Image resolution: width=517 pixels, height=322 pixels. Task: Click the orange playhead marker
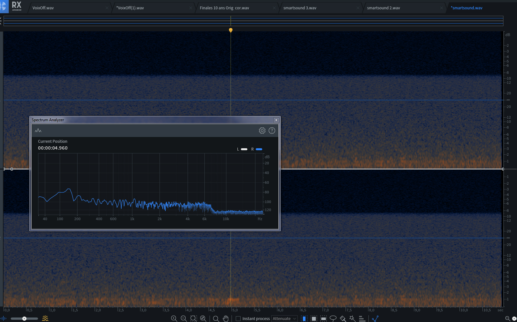(x=231, y=30)
